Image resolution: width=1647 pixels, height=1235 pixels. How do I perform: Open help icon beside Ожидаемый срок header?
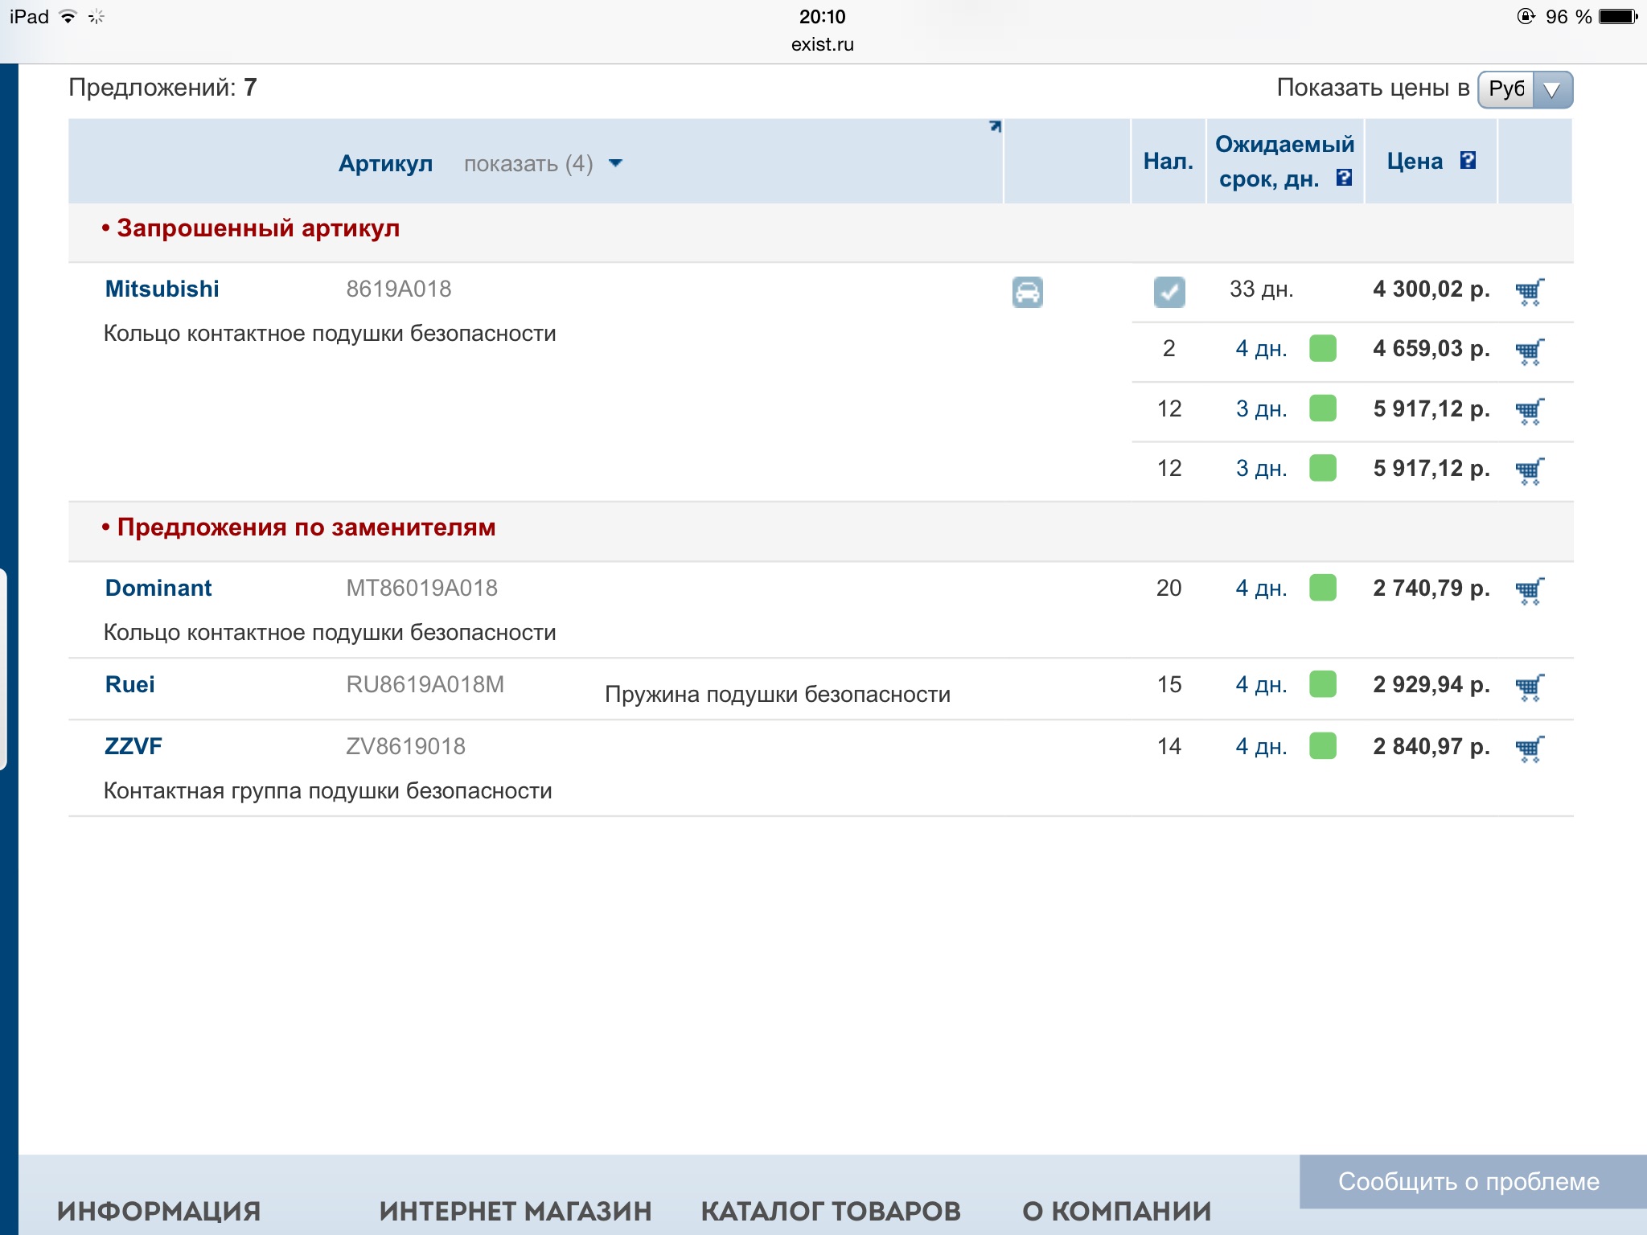tap(1344, 178)
